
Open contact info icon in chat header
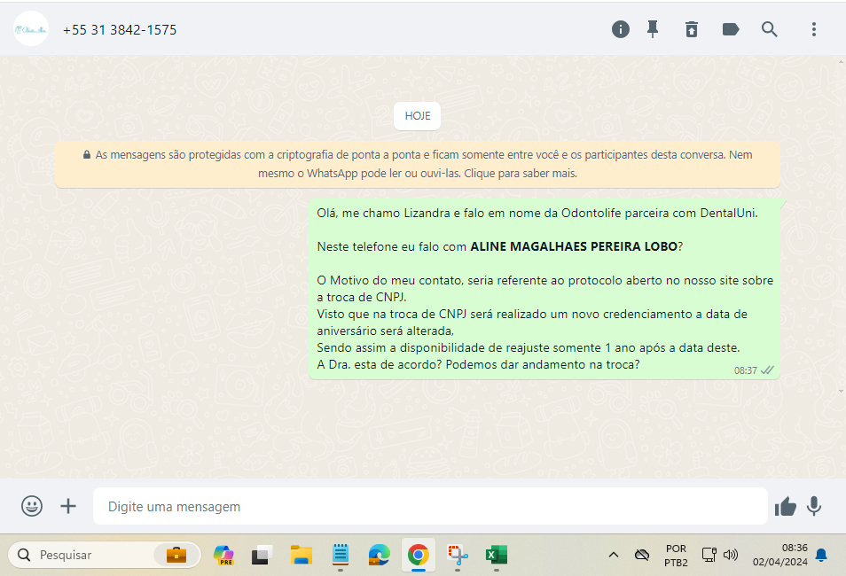pos(621,29)
